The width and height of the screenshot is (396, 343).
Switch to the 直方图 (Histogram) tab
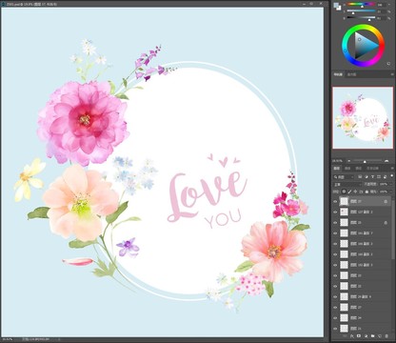tap(351, 74)
